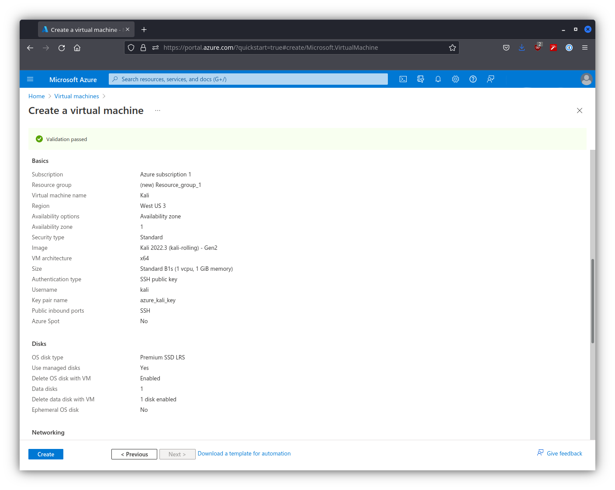Open a new browser tab

(x=144, y=30)
